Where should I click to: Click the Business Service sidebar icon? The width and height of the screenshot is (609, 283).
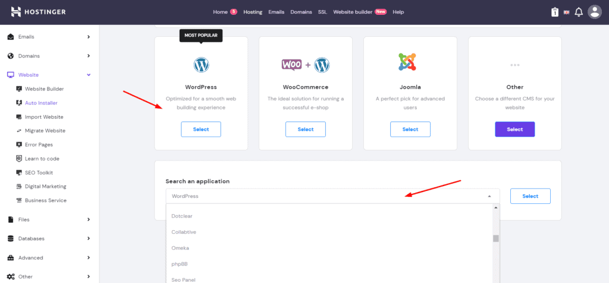coord(19,200)
